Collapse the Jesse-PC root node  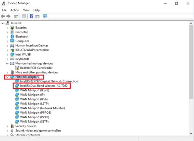tap(2, 23)
